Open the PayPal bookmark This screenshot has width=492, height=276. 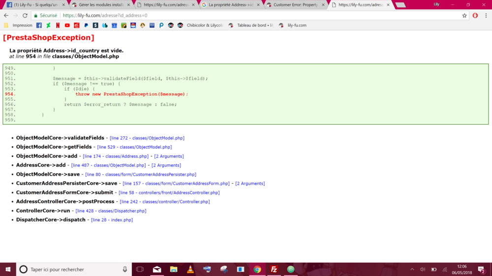(x=86, y=26)
